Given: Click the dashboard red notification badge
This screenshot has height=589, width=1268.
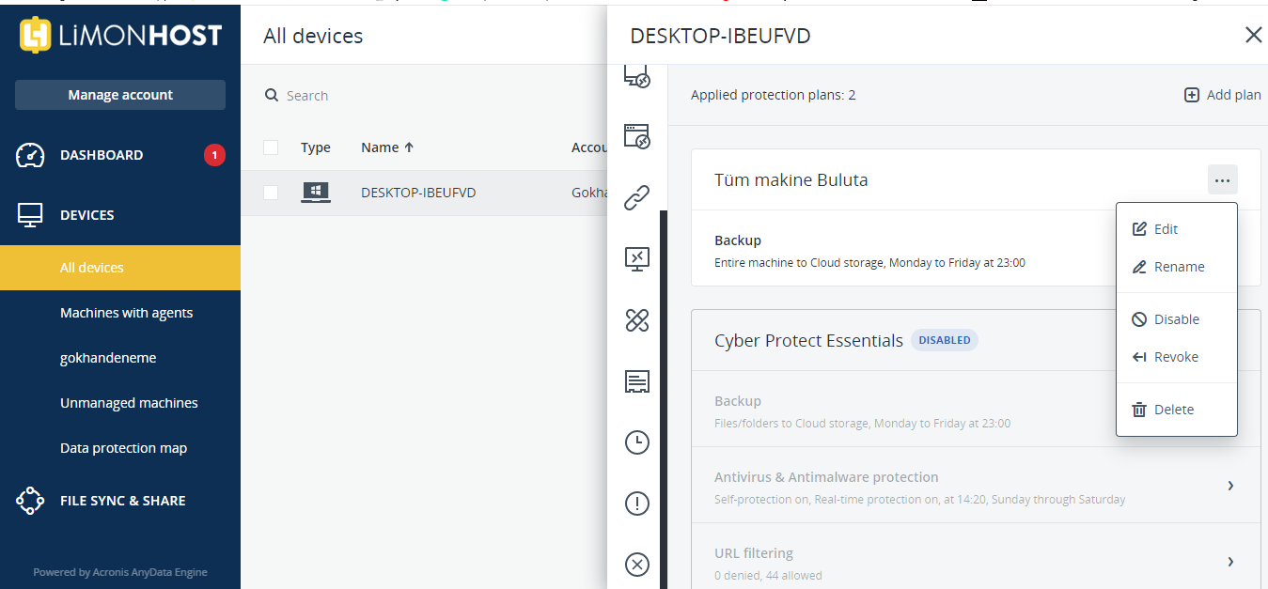Looking at the screenshot, I should coord(214,155).
